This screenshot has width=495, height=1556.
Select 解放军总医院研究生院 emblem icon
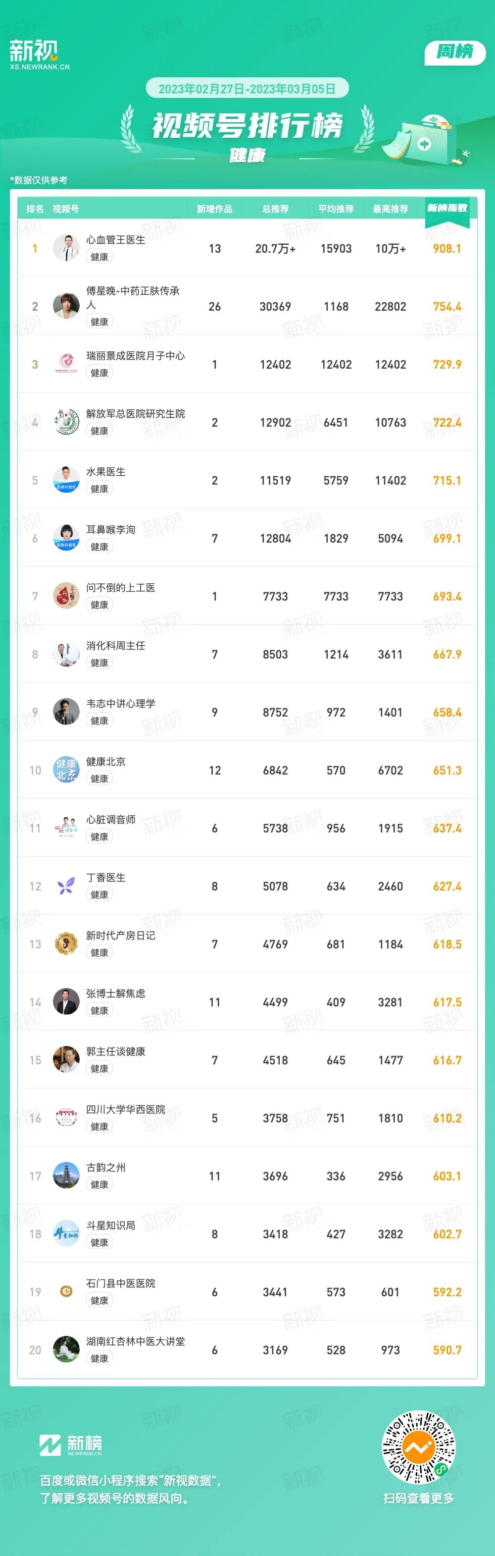(66, 422)
